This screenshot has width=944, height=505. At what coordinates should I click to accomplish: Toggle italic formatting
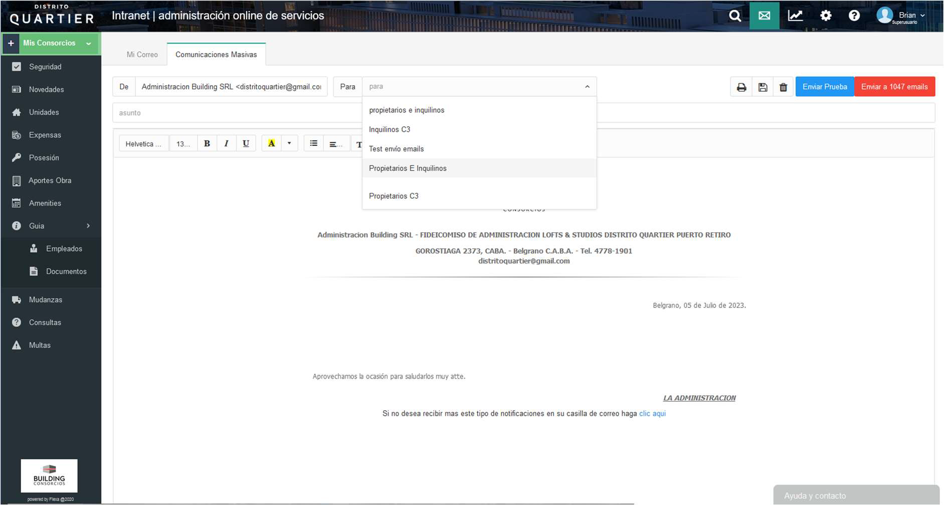pyautogui.click(x=226, y=143)
